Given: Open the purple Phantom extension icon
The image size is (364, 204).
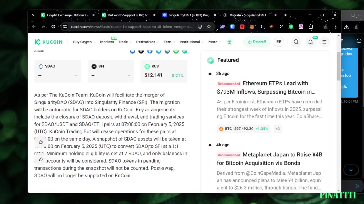Looking at the screenshot, I should click(223, 27).
